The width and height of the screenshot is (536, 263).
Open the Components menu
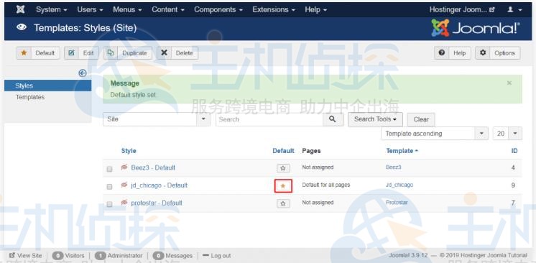point(218,9)
